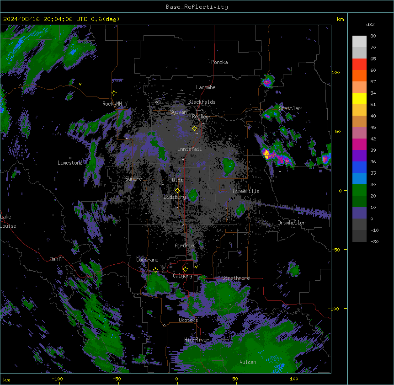The width and height of the screenshot is (394, 385).
Task: Select the blue 33-36 dBZ legend swatch
Action: pos(359,167)
